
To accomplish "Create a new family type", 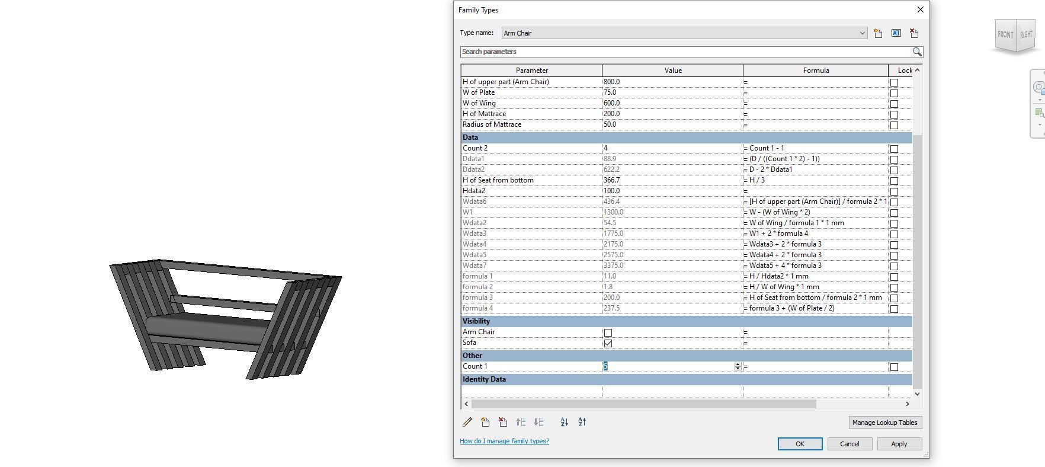I will 878,34.
